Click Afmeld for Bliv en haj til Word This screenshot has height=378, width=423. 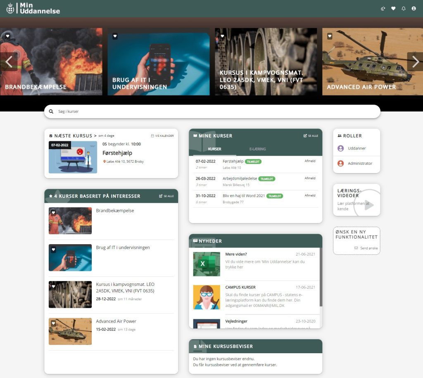coord(310,196)
